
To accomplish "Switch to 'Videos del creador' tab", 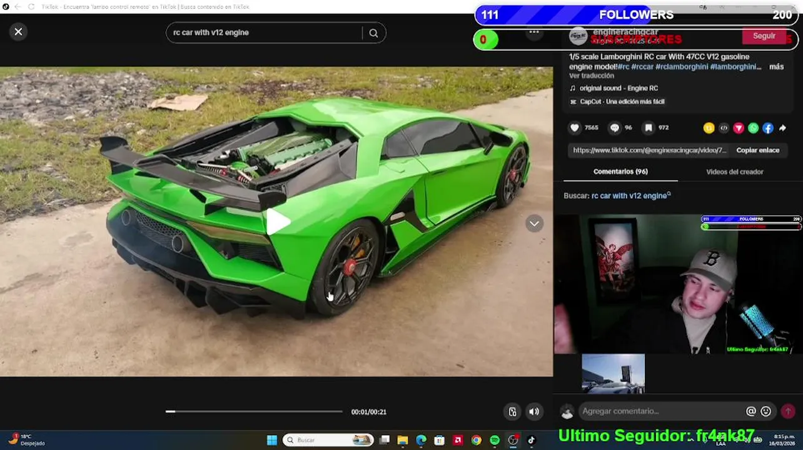I will click(x=735, y=171).
